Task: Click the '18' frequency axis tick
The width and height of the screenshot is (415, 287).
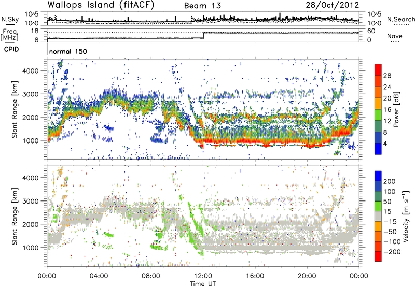Action: pos(35,31)
